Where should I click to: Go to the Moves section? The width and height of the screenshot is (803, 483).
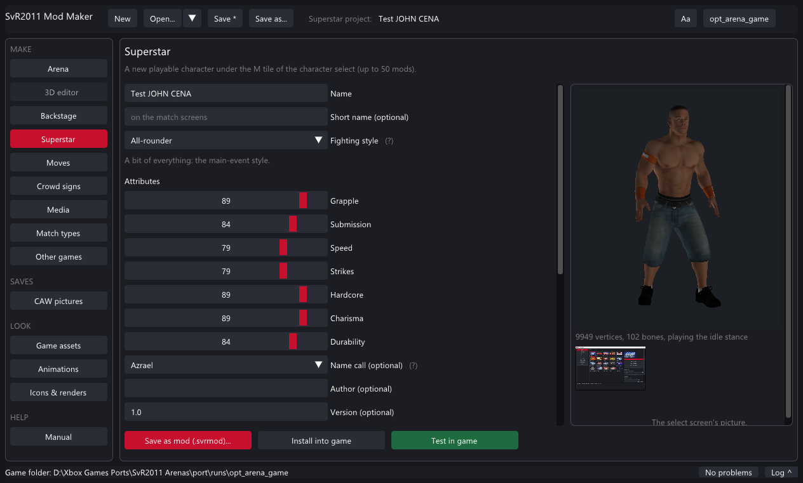click(58, 162)
